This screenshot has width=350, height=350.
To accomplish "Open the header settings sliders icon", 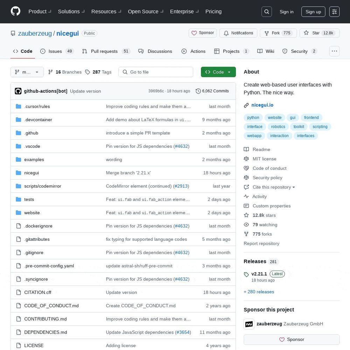I will pyautogui.click(x=334, y=12).
